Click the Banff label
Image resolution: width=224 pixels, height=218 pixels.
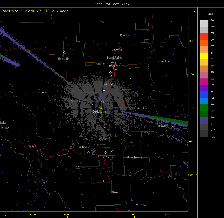[x=32, y=147]
